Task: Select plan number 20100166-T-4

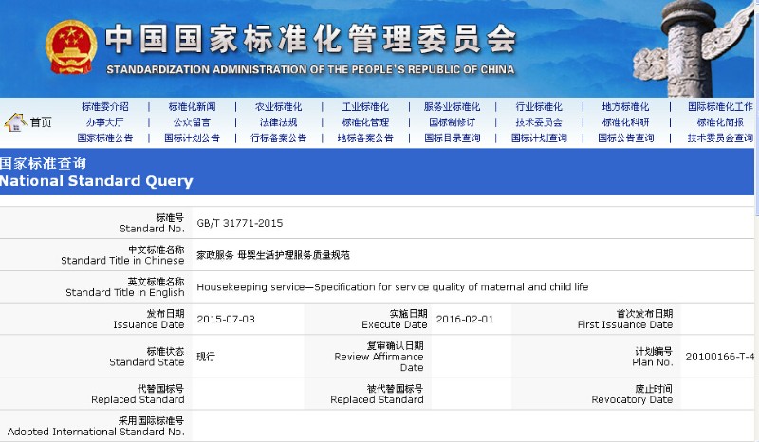Action: click(x=720, y=357)
